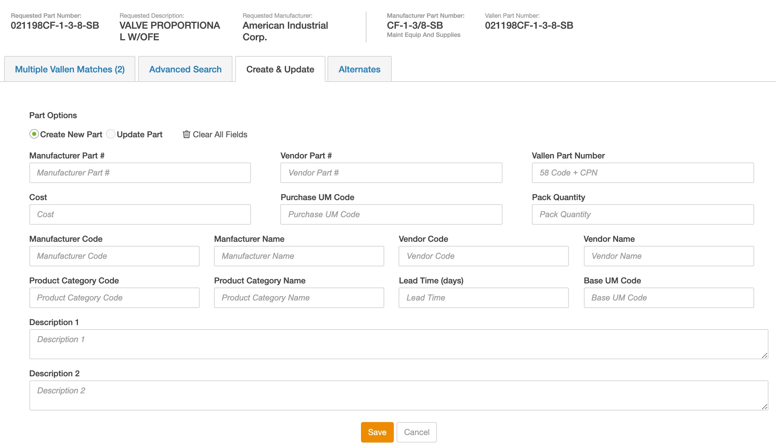Click the Manufacturer Code text box

click(114, 256)
